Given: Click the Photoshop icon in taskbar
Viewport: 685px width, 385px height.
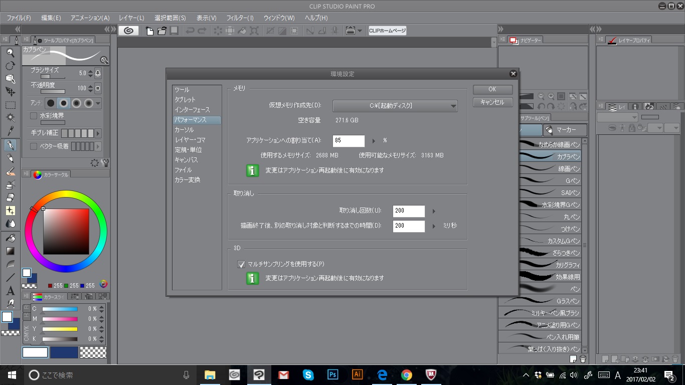Looking at the screenshot, I should click(x=332, y=374).
